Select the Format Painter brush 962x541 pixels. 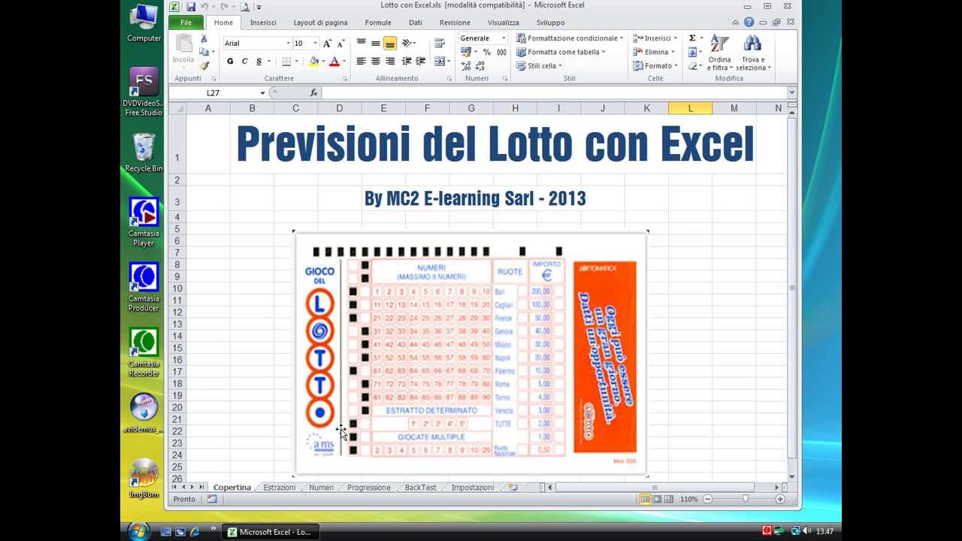[x=204, y=65]
